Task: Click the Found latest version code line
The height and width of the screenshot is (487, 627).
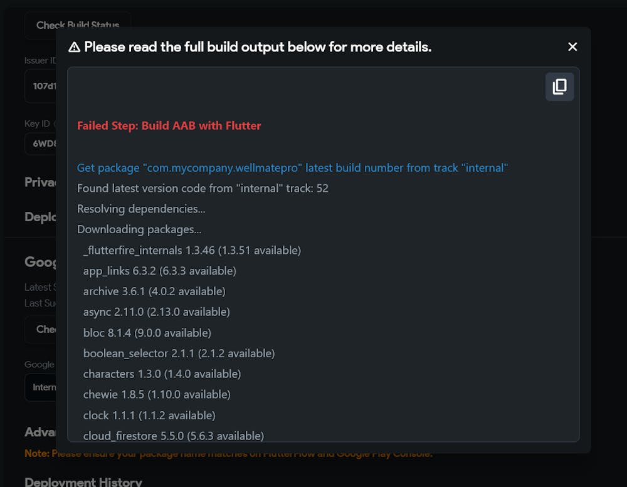Action: (x=203, y=188)
